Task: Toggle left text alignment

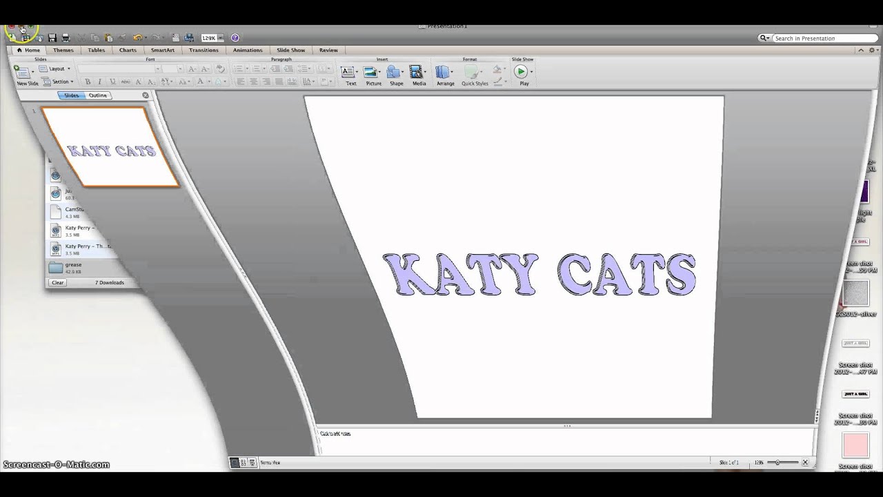Action: 241,81
